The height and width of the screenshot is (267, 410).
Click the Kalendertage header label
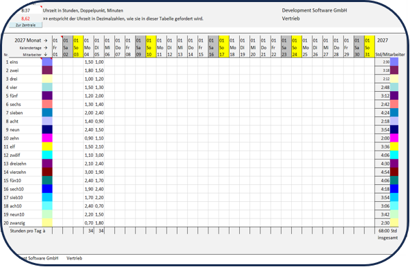30,48
